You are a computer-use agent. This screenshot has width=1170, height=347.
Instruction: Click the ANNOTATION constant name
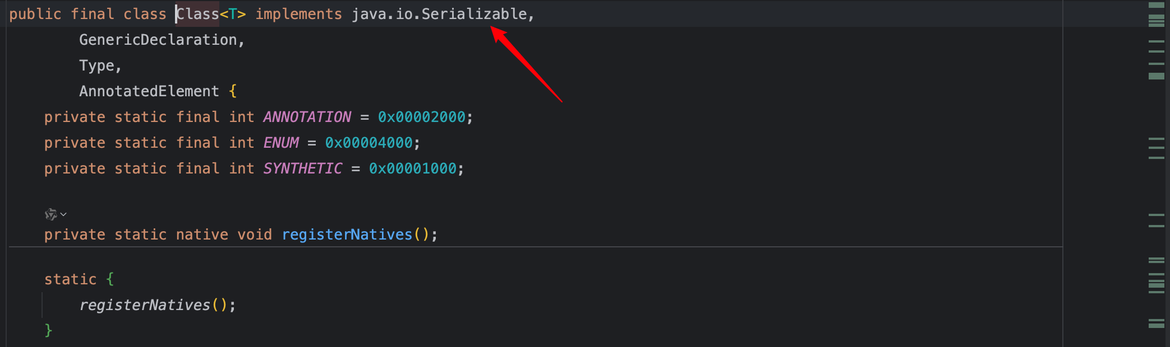pyautogui.click(x=307, y=117)
